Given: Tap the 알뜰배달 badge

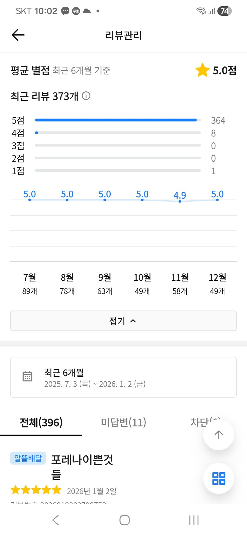Looking at the screenshot, I should 28,458.
